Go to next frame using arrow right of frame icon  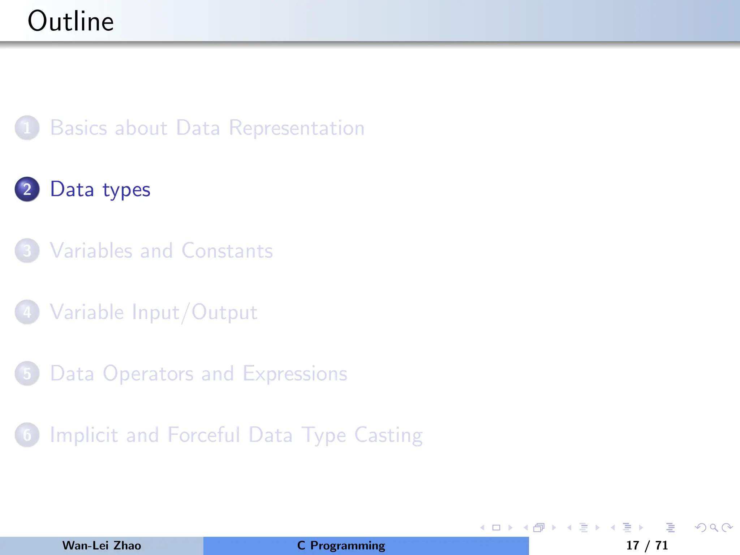point(554,528)
